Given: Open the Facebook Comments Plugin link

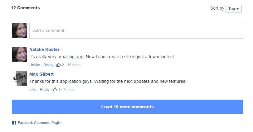Looking at the screenshot, I should (x=39, y=123).
